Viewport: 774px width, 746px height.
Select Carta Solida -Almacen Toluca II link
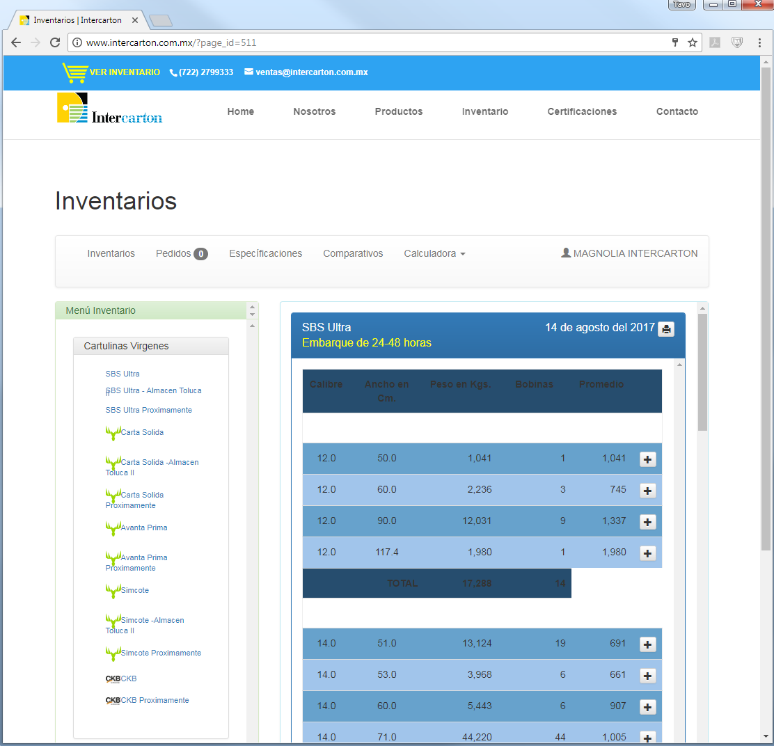click(152, 467)
